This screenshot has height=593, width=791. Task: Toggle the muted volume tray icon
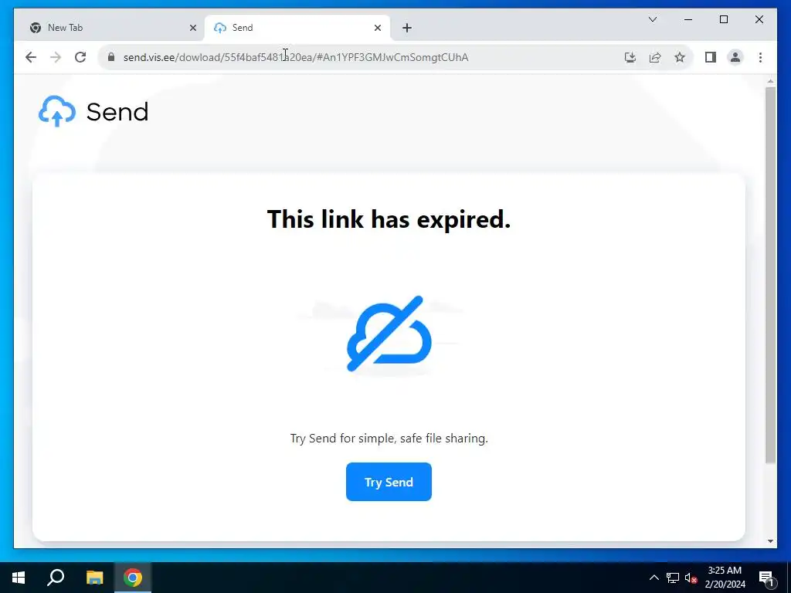[691, 578]
